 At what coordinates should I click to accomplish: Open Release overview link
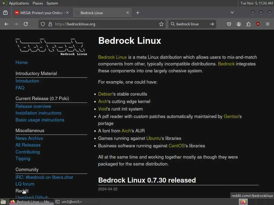(33, 106)
